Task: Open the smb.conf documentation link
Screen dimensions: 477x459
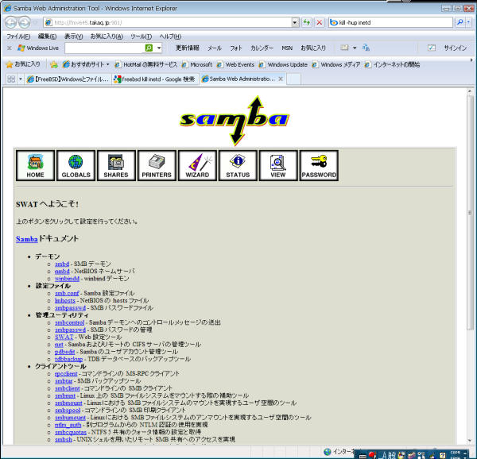Action: (67, 293)
